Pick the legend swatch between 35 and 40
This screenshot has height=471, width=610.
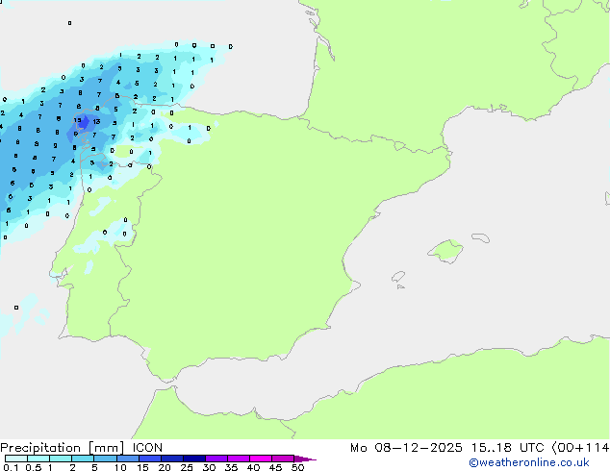pyautogui.click(x=238, y=459)
